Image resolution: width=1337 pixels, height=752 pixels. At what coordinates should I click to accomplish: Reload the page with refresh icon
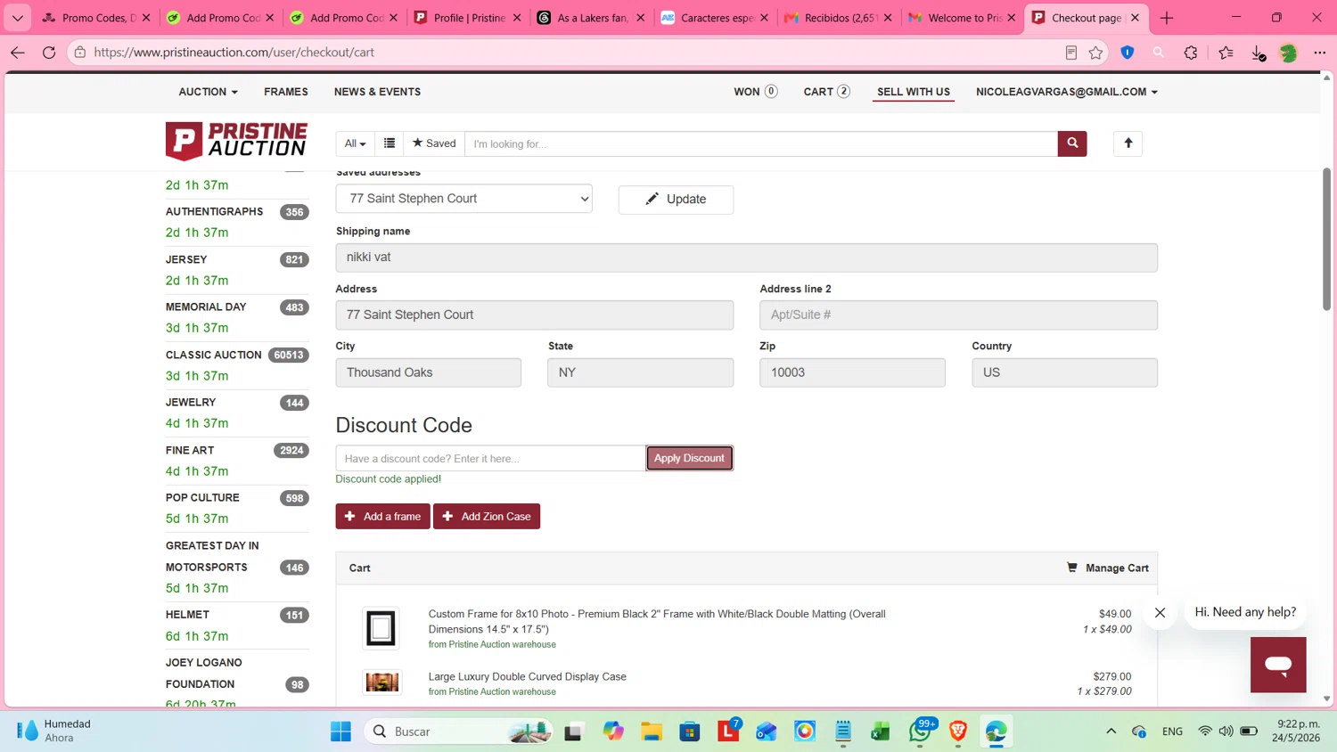[49, 53]
